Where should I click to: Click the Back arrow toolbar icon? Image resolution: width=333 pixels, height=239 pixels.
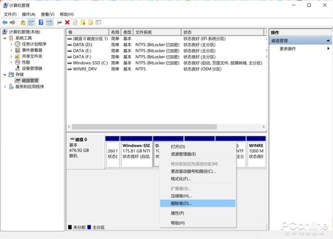coord(5,23)
